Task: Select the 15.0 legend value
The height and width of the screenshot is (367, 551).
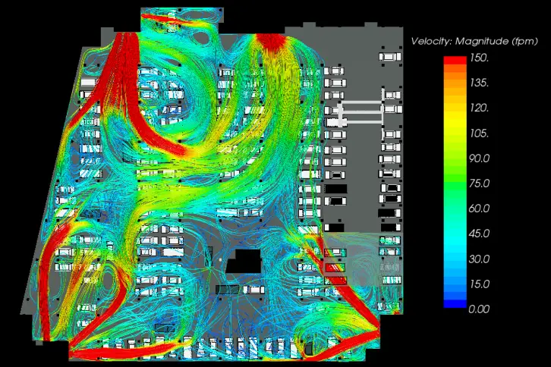Action: [x=480, y=284]
